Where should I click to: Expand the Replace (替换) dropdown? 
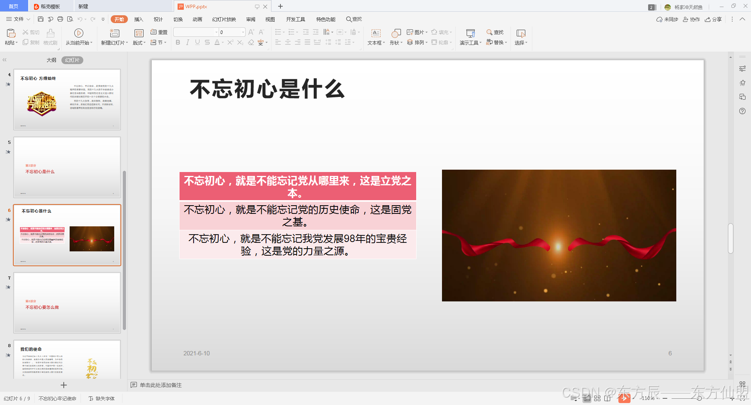point(506,42)
